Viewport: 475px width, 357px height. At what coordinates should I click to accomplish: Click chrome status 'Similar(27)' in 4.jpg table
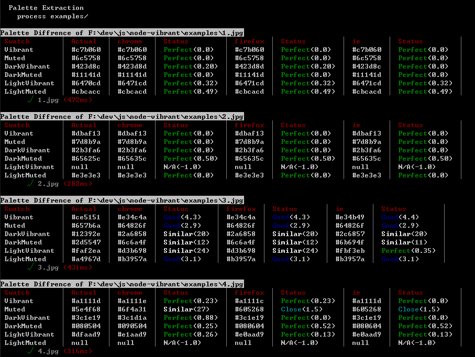click(x=186, y=309)
